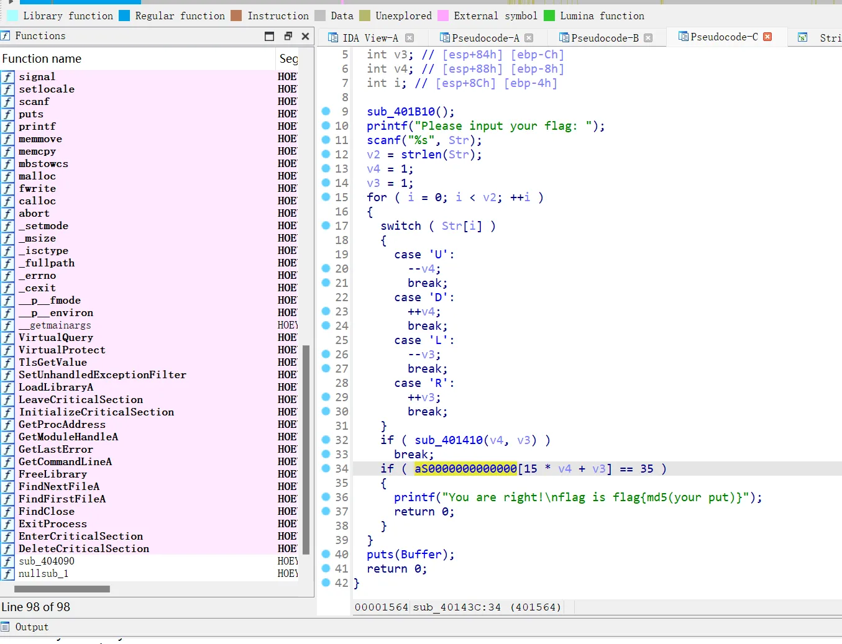Click Unexplored color legend swatch
842x644 pixels.
tap(365, 16)
